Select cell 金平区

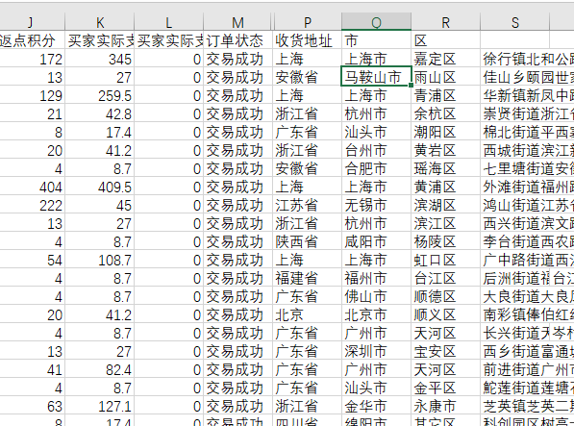coord(445,388)
